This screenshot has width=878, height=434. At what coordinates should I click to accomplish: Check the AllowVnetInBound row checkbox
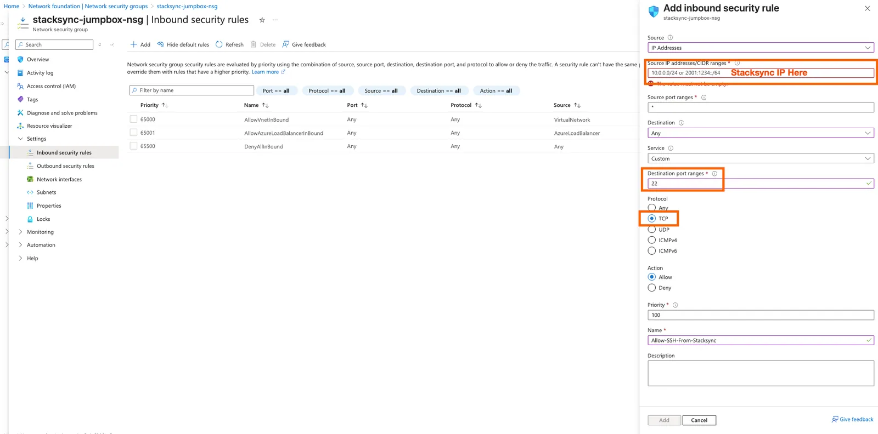coord(133,119)
